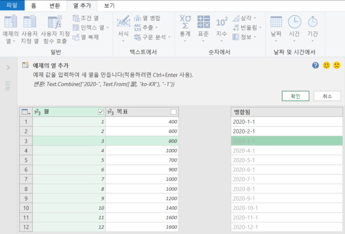Screen dimensions: 345x234
Task: Open the 기간 duration tool
Action: tap(313, 29)
